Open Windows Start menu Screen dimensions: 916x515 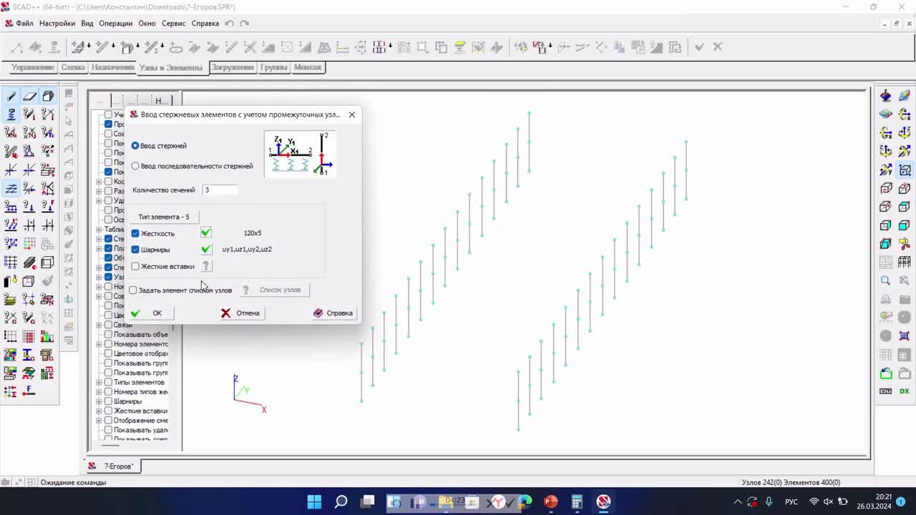[314, 501]
